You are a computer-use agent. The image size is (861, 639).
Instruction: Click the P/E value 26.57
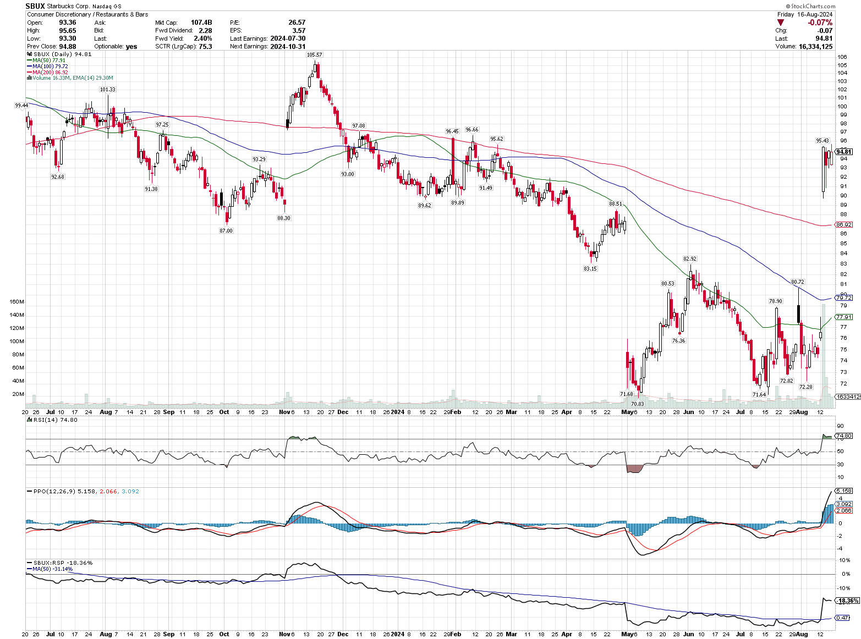coord(297,23)
